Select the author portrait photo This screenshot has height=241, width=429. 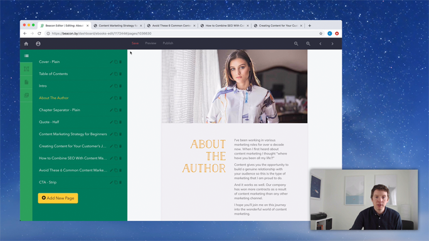point(235,86)
